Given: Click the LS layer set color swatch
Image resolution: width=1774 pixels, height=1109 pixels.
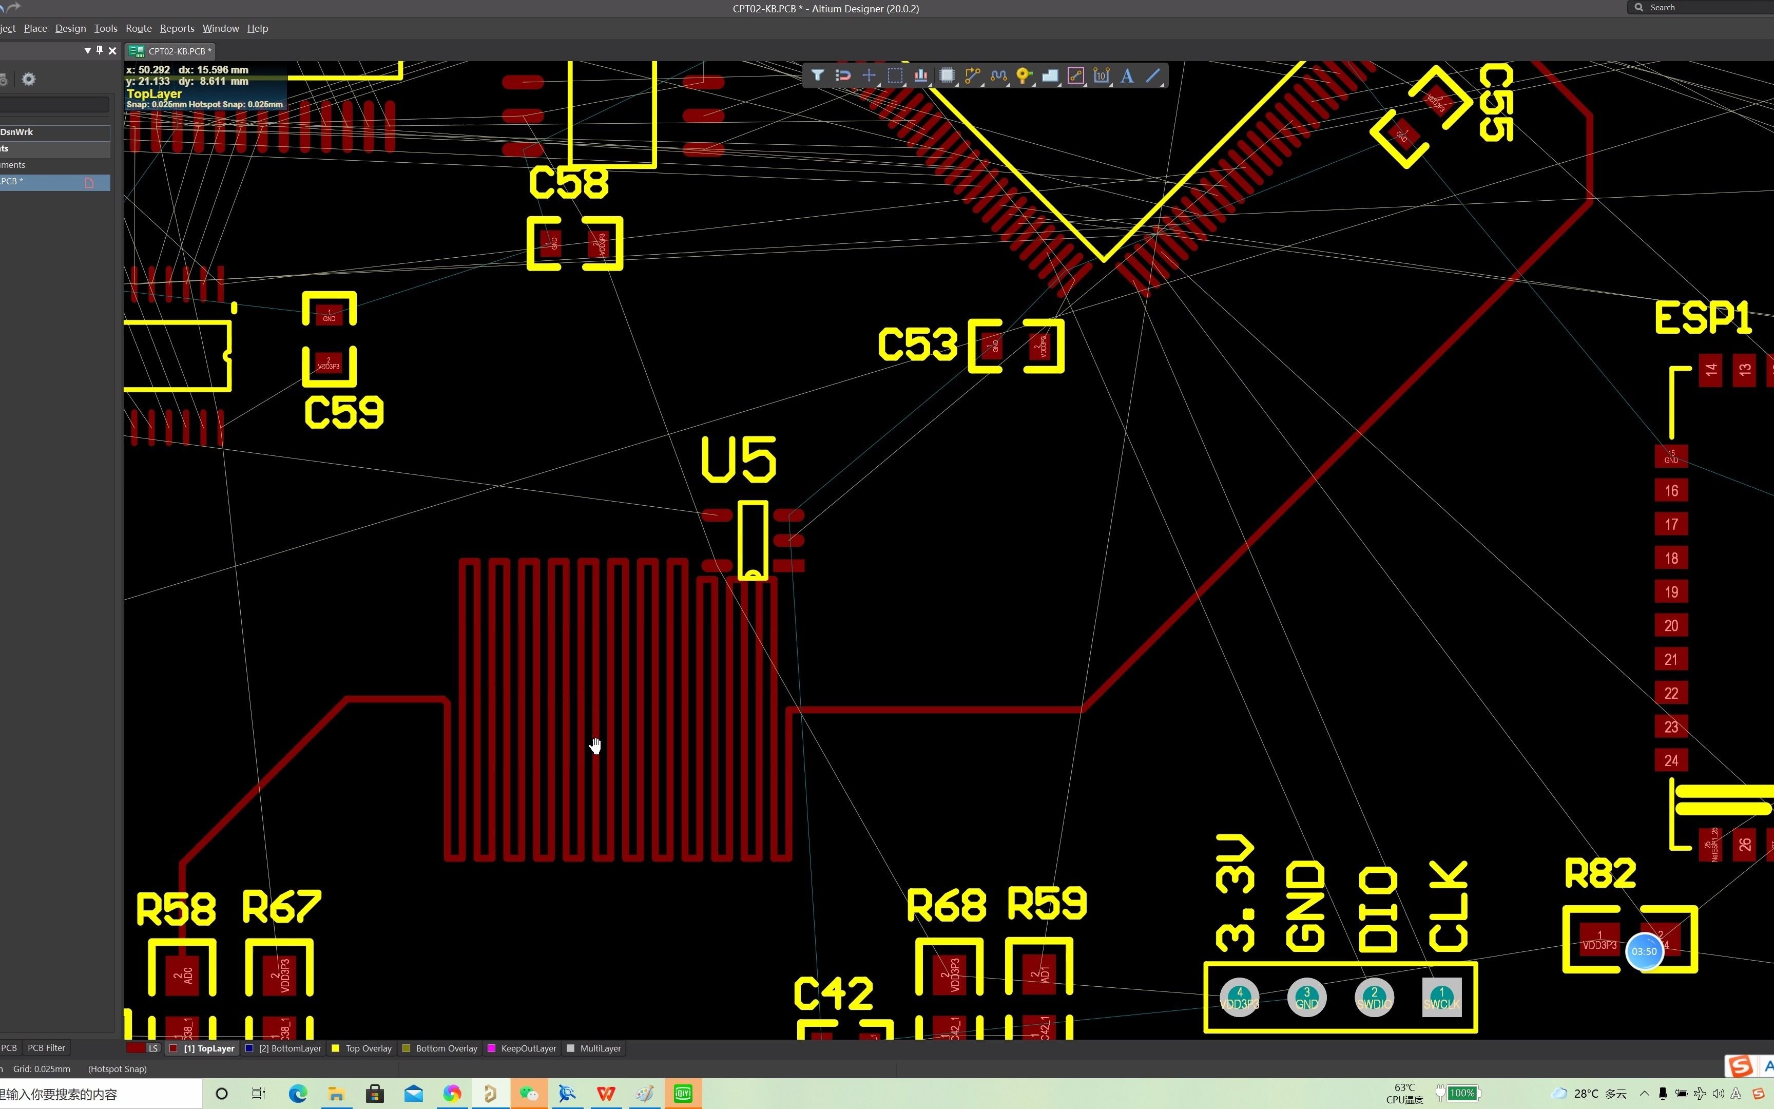Looking at the screenshot, I should 136,1048.
